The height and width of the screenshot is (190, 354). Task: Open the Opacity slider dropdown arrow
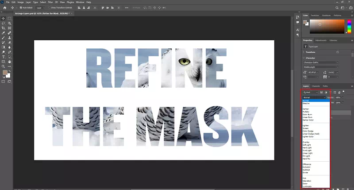(343, 97)
